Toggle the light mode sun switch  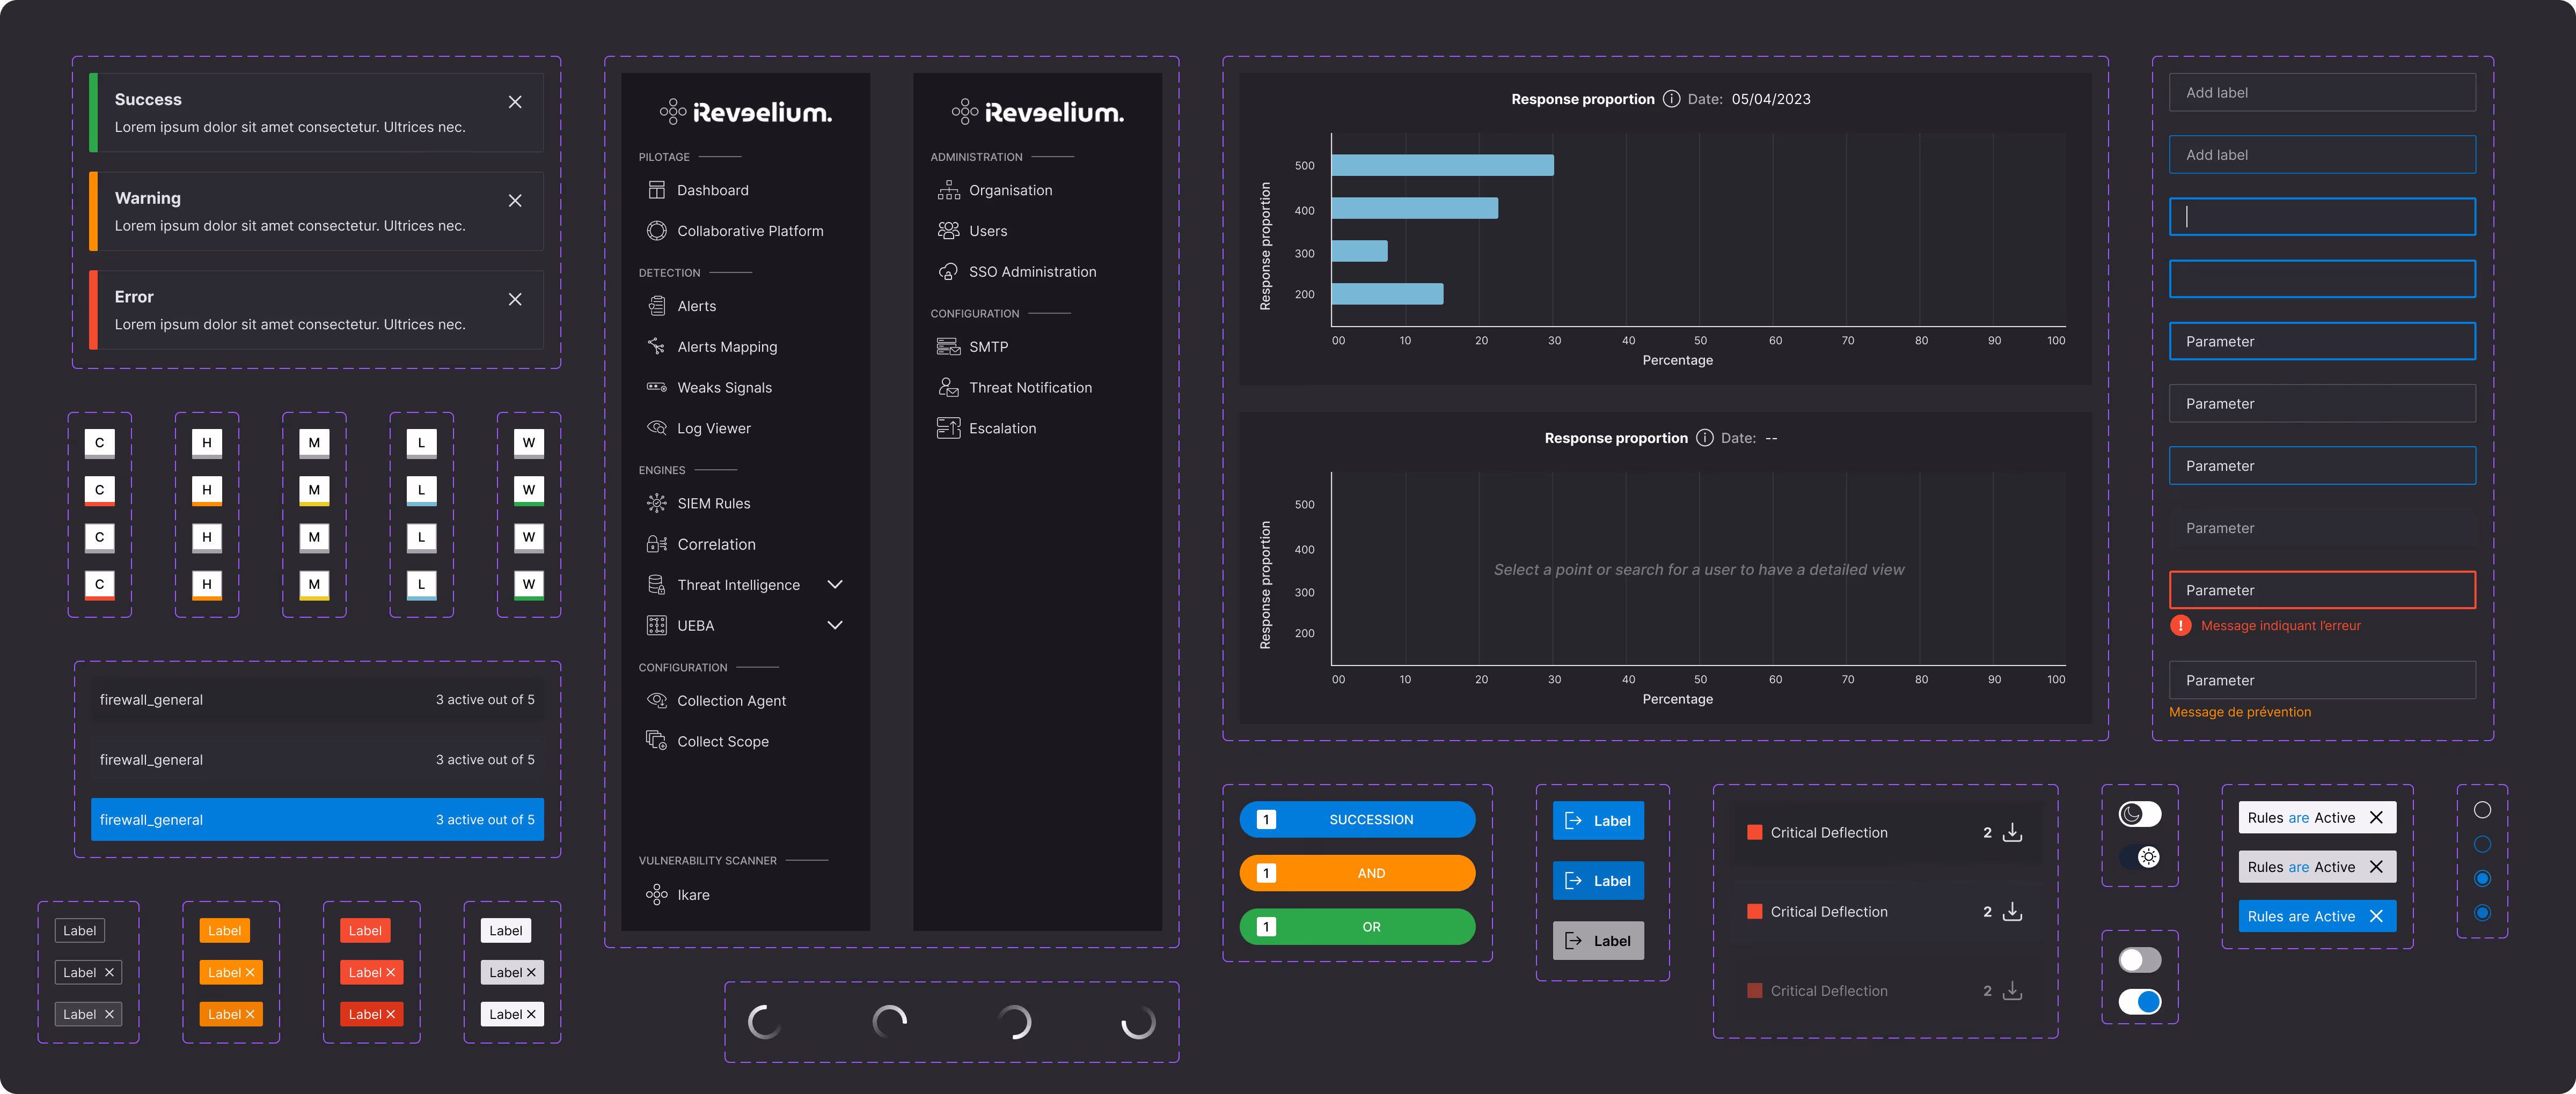[2139, 857]
